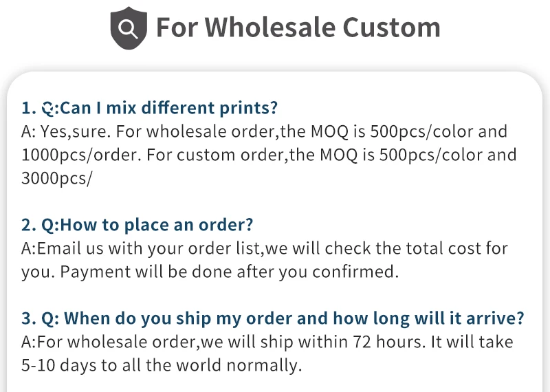550x392 pixels.
Task: Click the '3000pcs/' text line
Action: click(57, 178)
